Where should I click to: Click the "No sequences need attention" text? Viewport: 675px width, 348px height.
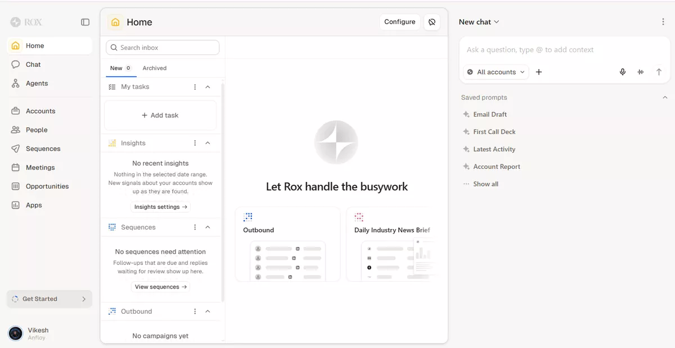160,252
